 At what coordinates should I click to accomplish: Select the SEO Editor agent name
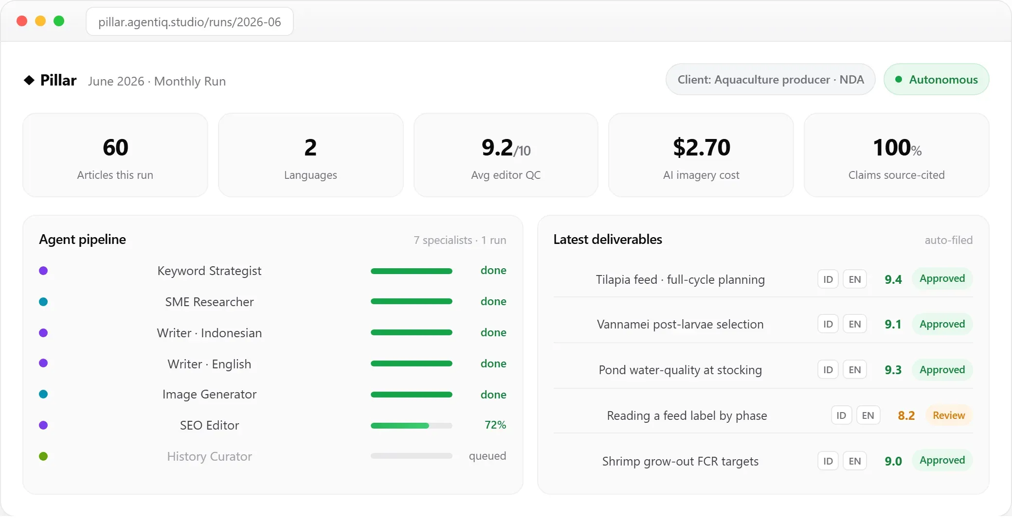pyautogui.click(x=209, y=425)
